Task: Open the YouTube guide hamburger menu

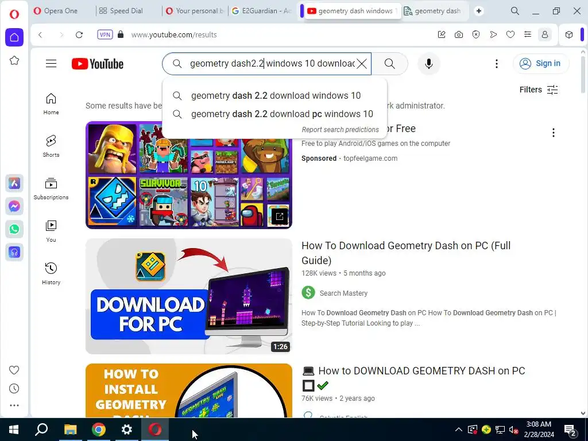Action: (51, 64)
